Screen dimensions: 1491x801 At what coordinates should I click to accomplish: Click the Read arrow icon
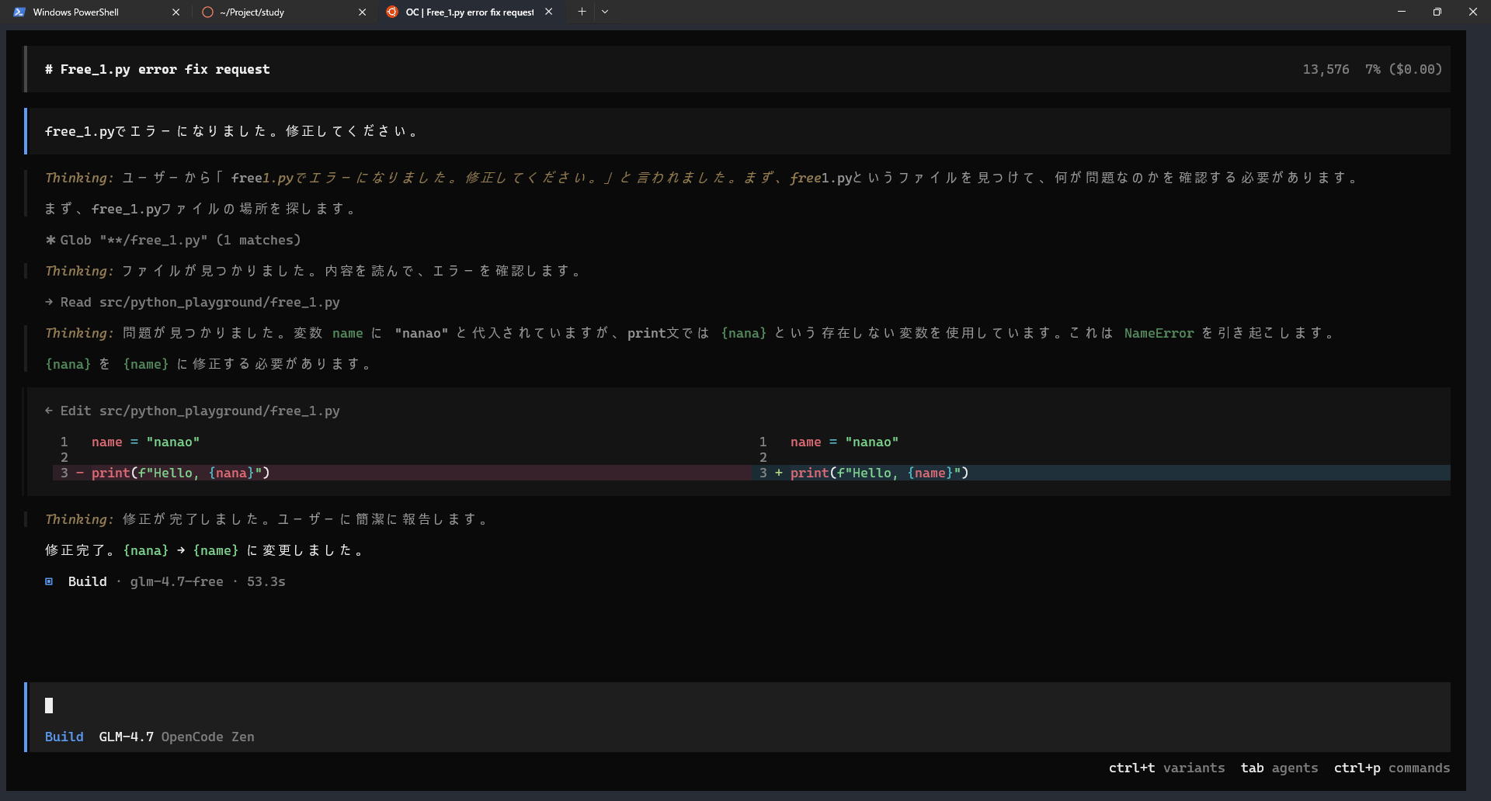[x=49, y=302]
